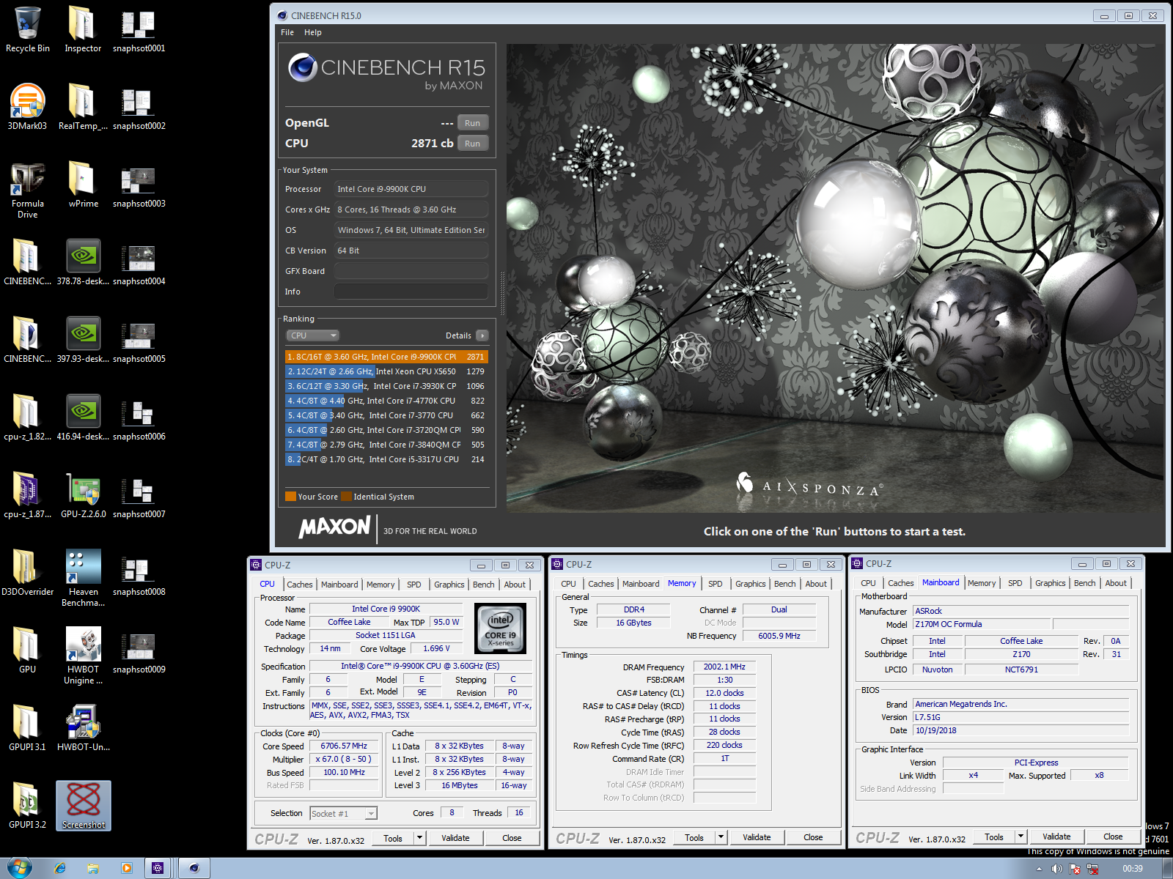Open the GPUPI 3.1 folder
Viewport: 1173px width, 879px height.
[28, 728]
